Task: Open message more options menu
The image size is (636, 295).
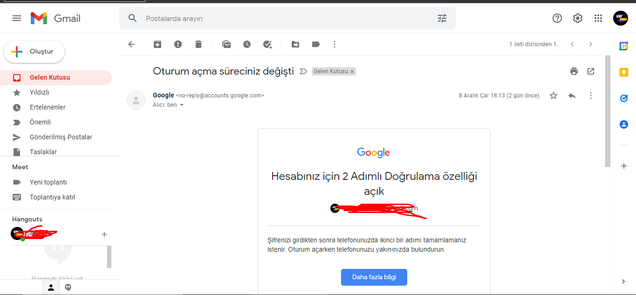Action: point(591,96)
